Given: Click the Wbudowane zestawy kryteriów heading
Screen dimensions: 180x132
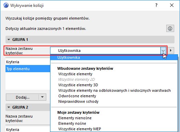Looking at the screenshot, I should tap(85, 68).
